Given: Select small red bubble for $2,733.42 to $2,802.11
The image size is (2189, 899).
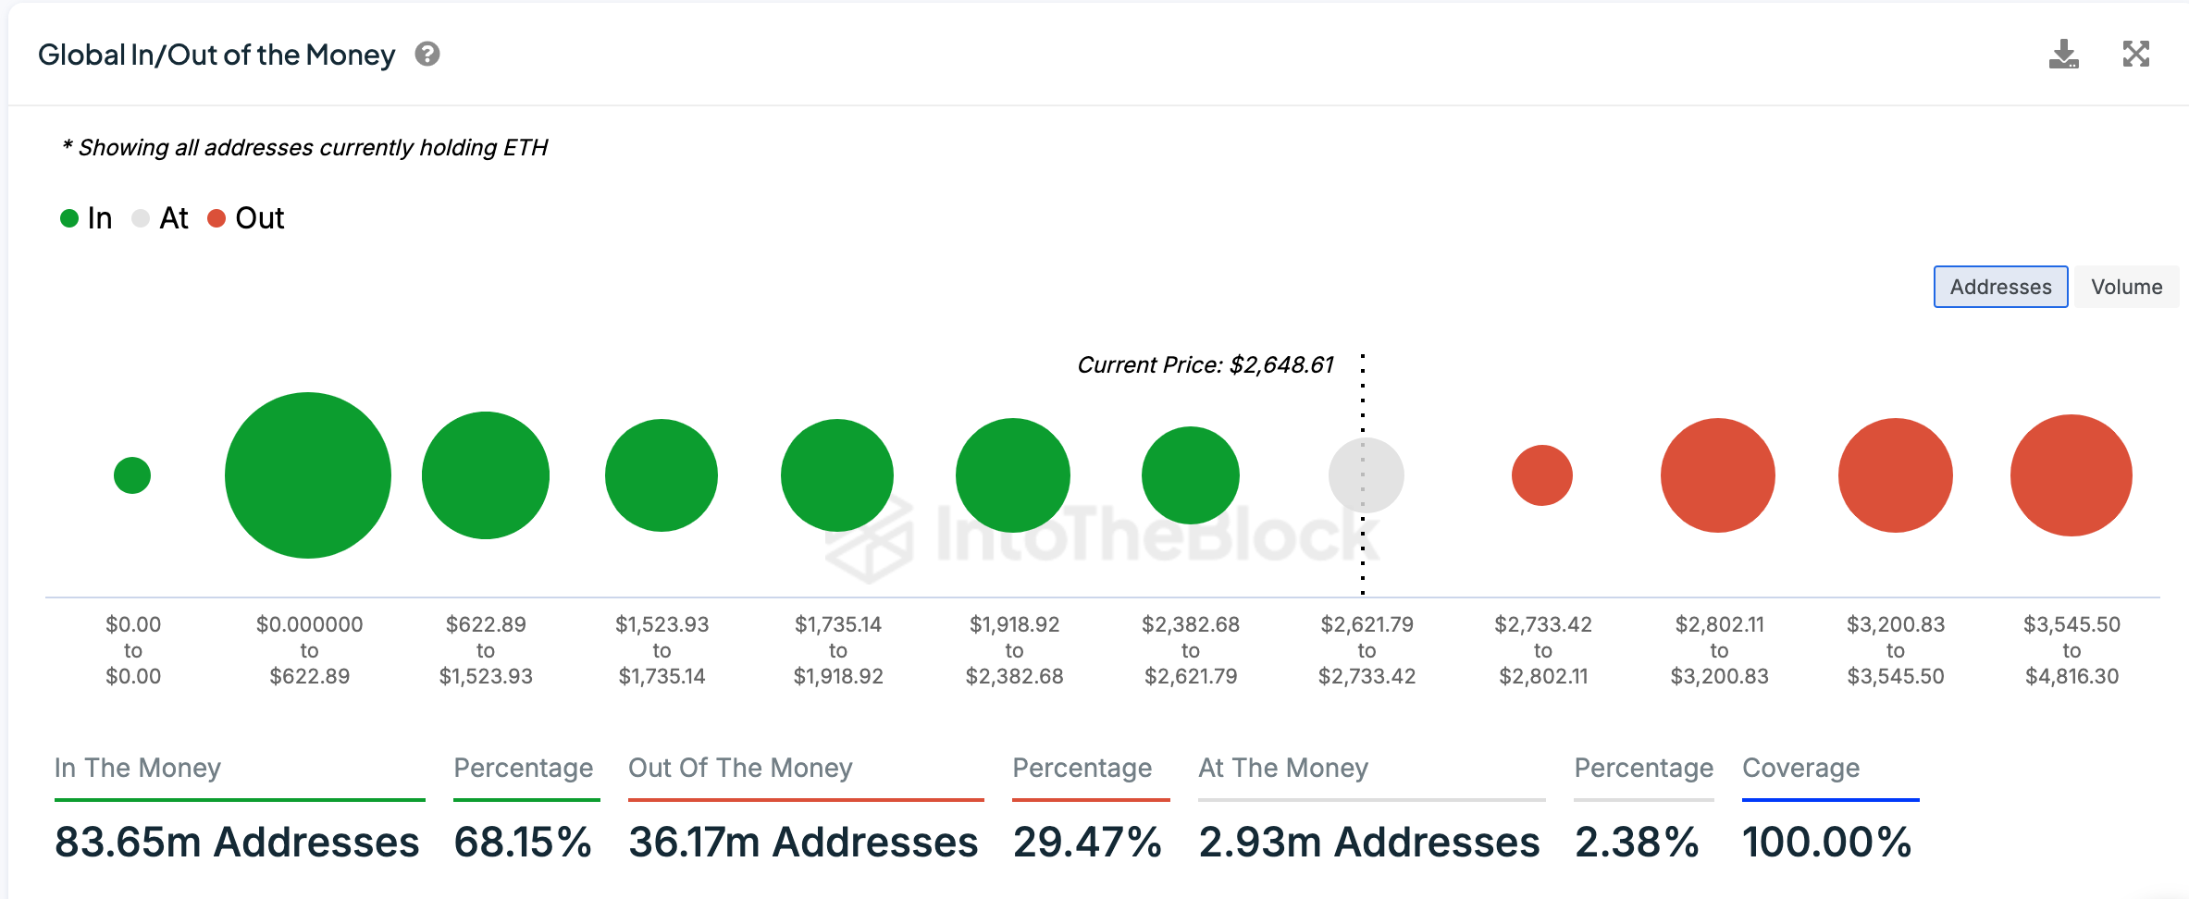Looking at the screenshot, I should [x=1542, y=475].
